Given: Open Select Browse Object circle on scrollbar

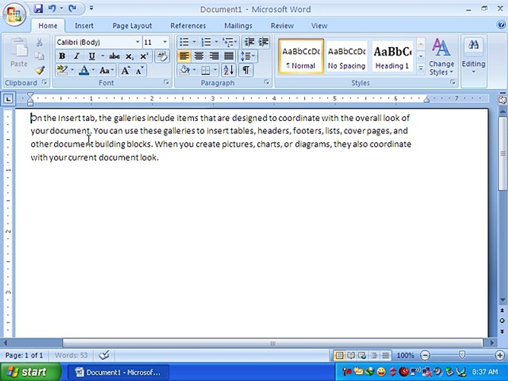Looking at the screenshot, I should [x=502, y=321].
